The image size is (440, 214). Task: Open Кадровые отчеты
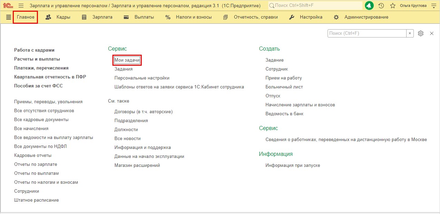click(33, 156)
